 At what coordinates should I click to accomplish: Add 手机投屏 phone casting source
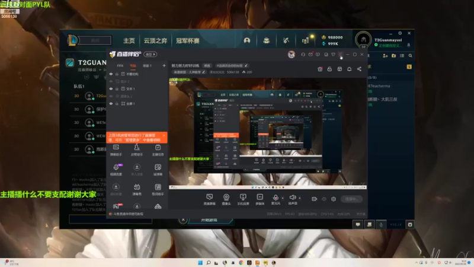243,199
